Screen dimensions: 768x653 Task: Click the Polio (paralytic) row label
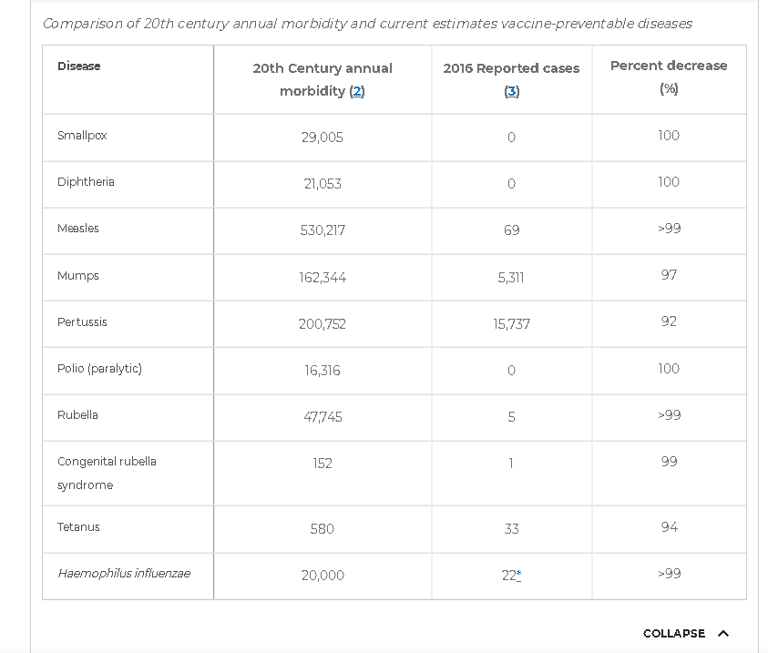click(x=99, y=369)
